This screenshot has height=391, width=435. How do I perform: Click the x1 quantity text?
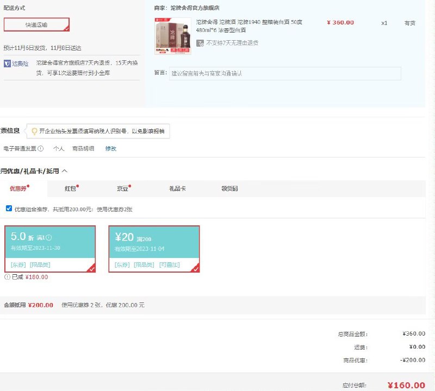[384, 23]
